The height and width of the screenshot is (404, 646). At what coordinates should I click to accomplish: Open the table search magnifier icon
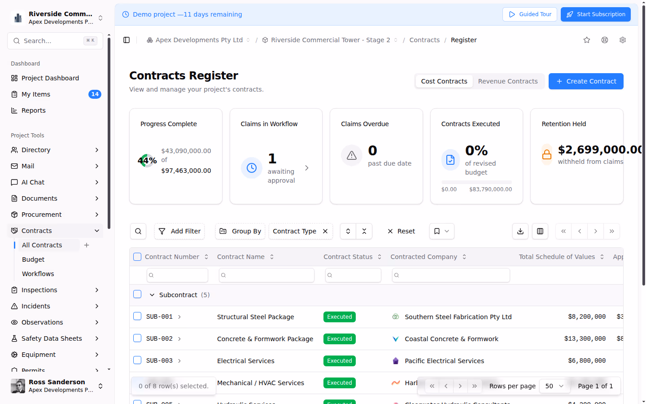138,231
